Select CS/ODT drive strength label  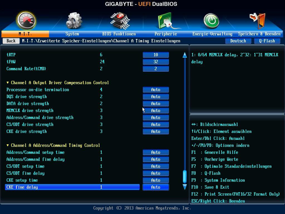30,125
